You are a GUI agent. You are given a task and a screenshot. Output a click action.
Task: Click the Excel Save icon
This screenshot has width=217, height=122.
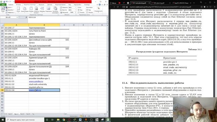tap(4, 2)
